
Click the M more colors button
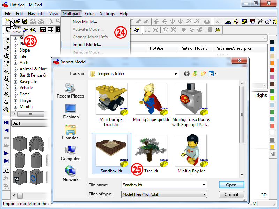pos(272,154)
